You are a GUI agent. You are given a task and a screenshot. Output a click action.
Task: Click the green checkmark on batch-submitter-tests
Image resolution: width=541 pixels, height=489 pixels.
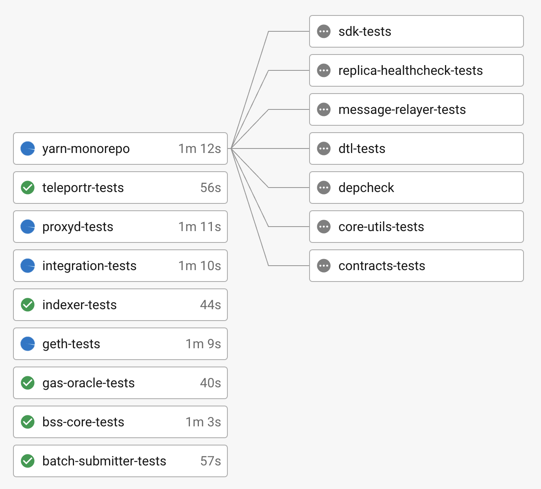28,461
